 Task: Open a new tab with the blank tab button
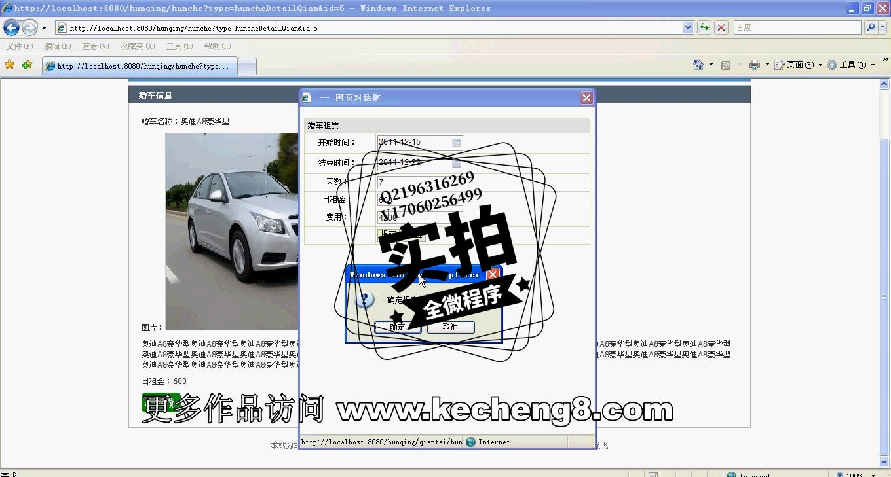pos(246,66)
